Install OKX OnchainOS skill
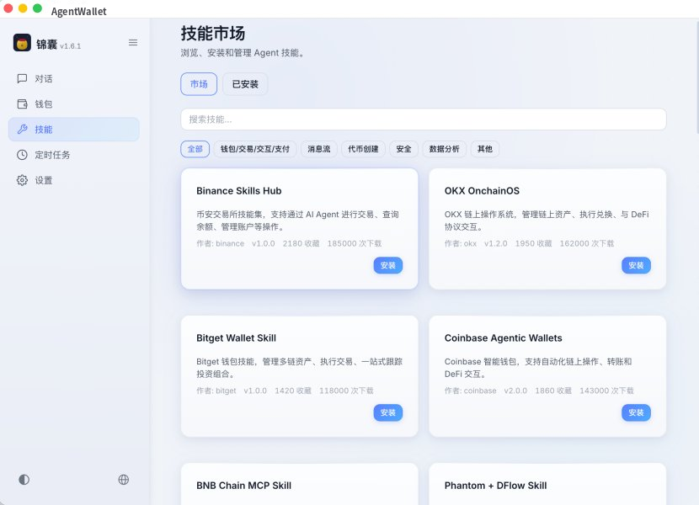 [636, 265]
